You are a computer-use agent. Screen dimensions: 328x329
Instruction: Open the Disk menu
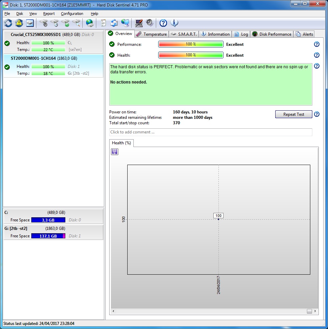point(19,14)
